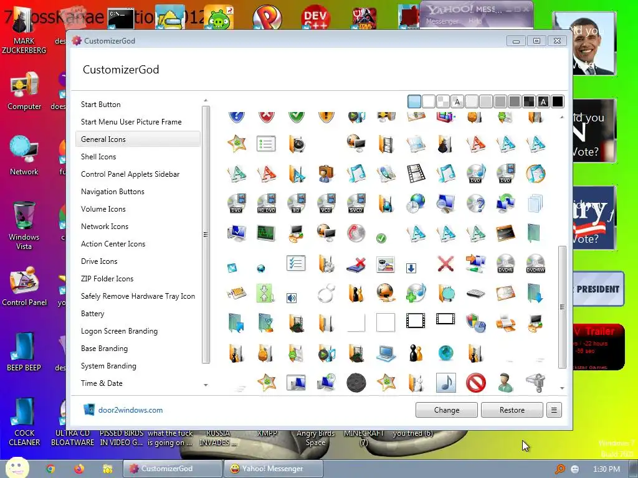The width and height of the screenshot is (638, 478).
Task: Click the sidebar category scrollbar thumb
Action: tap(206, 235)
